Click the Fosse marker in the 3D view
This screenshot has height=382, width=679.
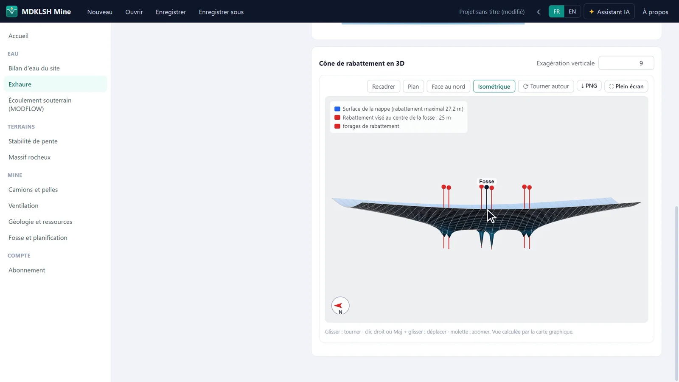tap(486, 182)
